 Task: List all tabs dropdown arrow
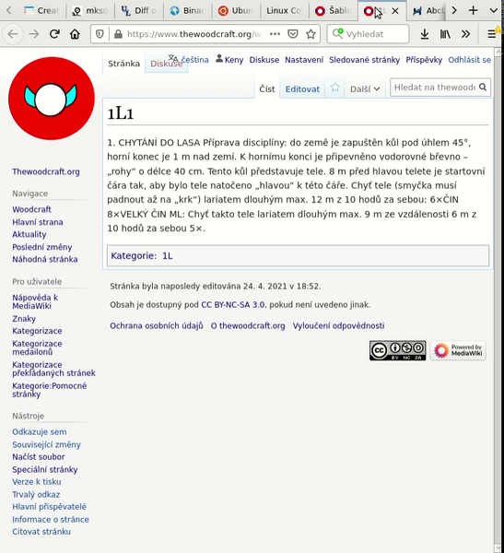(494, 10)
